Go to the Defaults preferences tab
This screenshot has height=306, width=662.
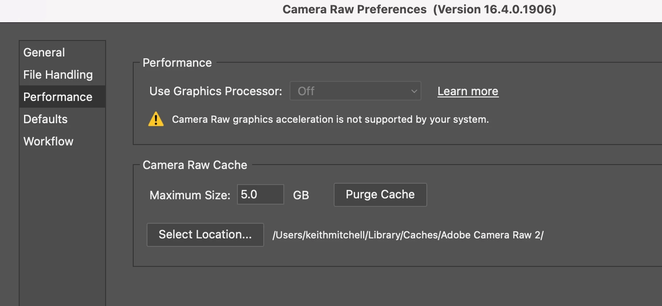point(45,119)
